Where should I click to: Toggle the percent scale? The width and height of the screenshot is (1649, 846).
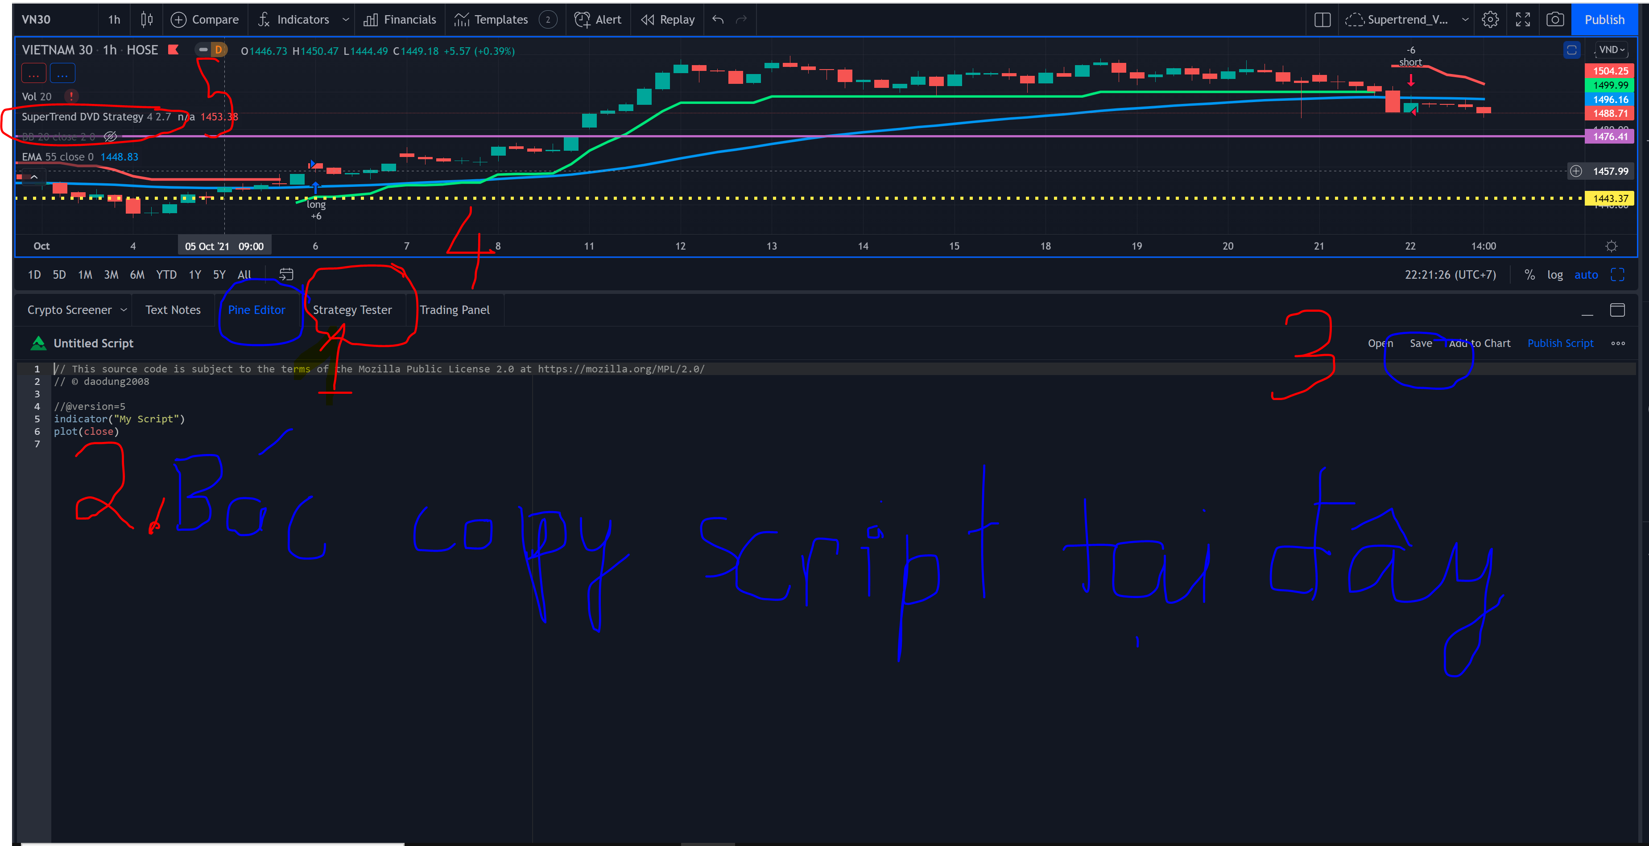tap(1529, 275)
